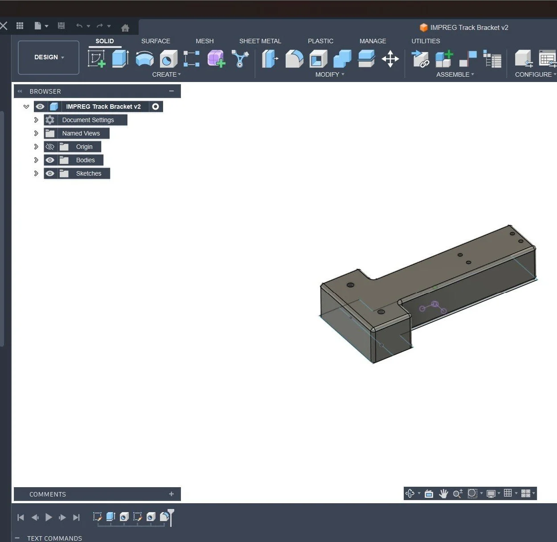Open the Hole tool
This screenshot has height=542, width=557.
pyautogui.click(x=168, y=58)
